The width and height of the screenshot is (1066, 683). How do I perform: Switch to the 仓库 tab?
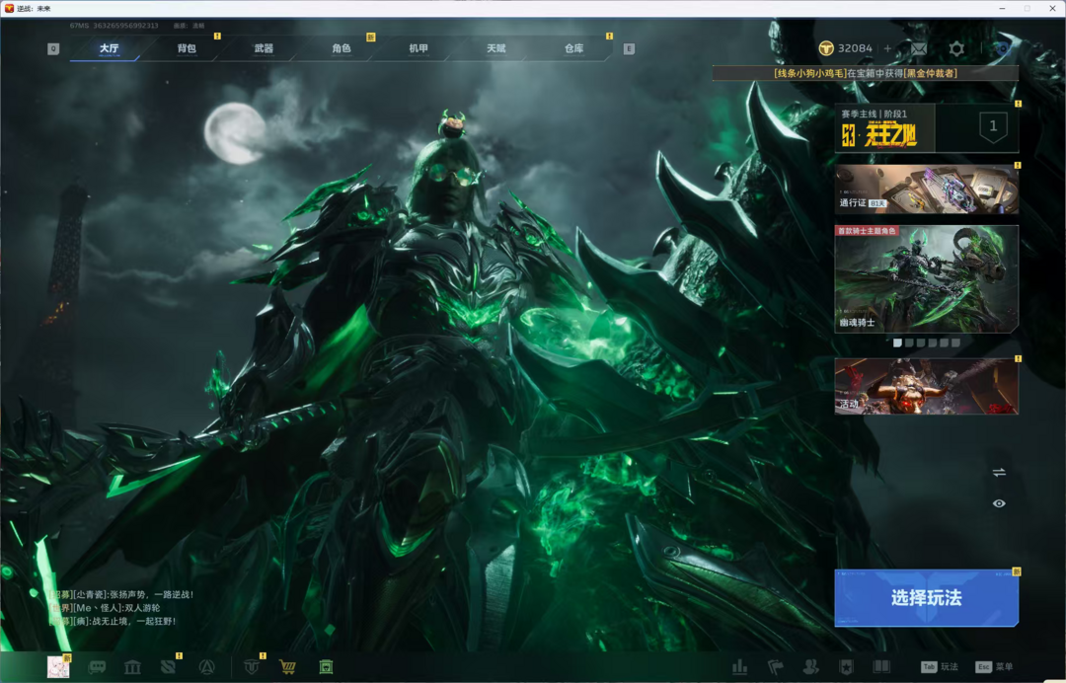coord(573,48)
